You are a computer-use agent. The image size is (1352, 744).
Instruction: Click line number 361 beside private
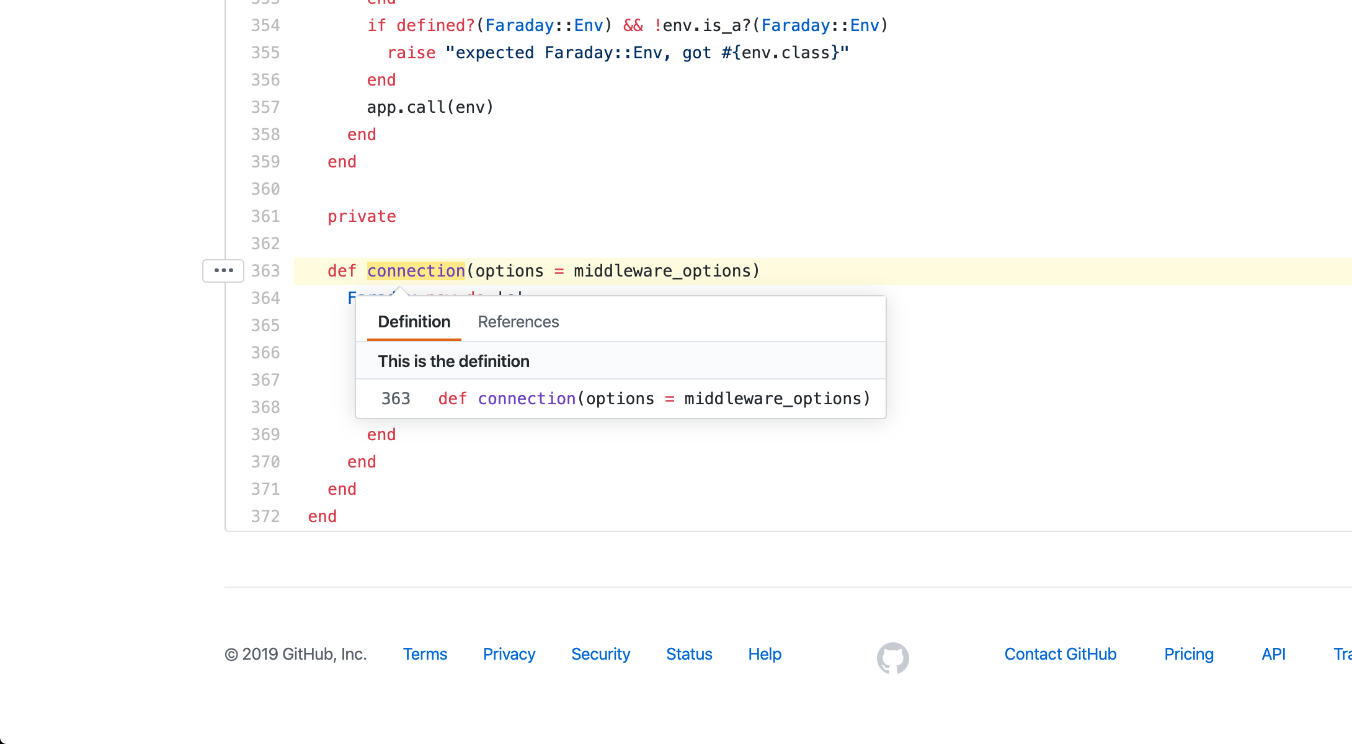tap(265, 216)
